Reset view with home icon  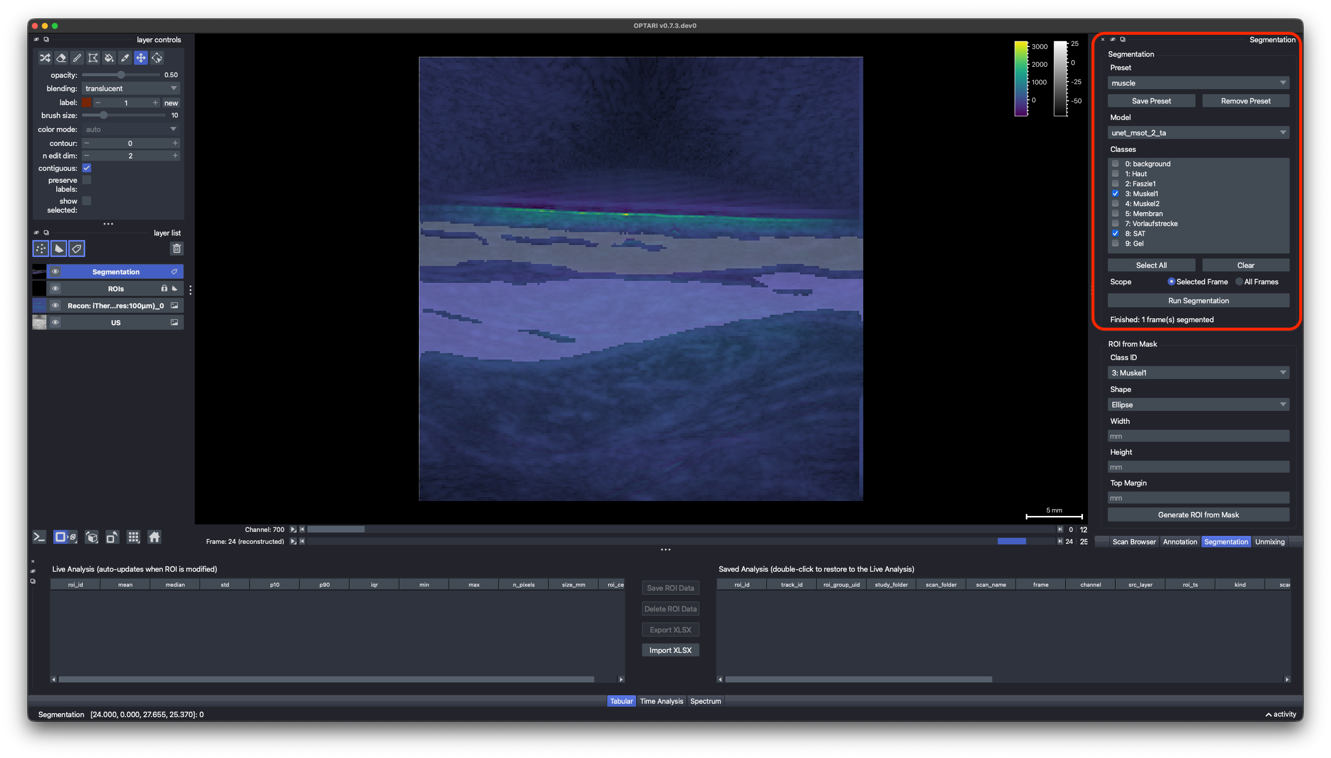tap(154, 537)
